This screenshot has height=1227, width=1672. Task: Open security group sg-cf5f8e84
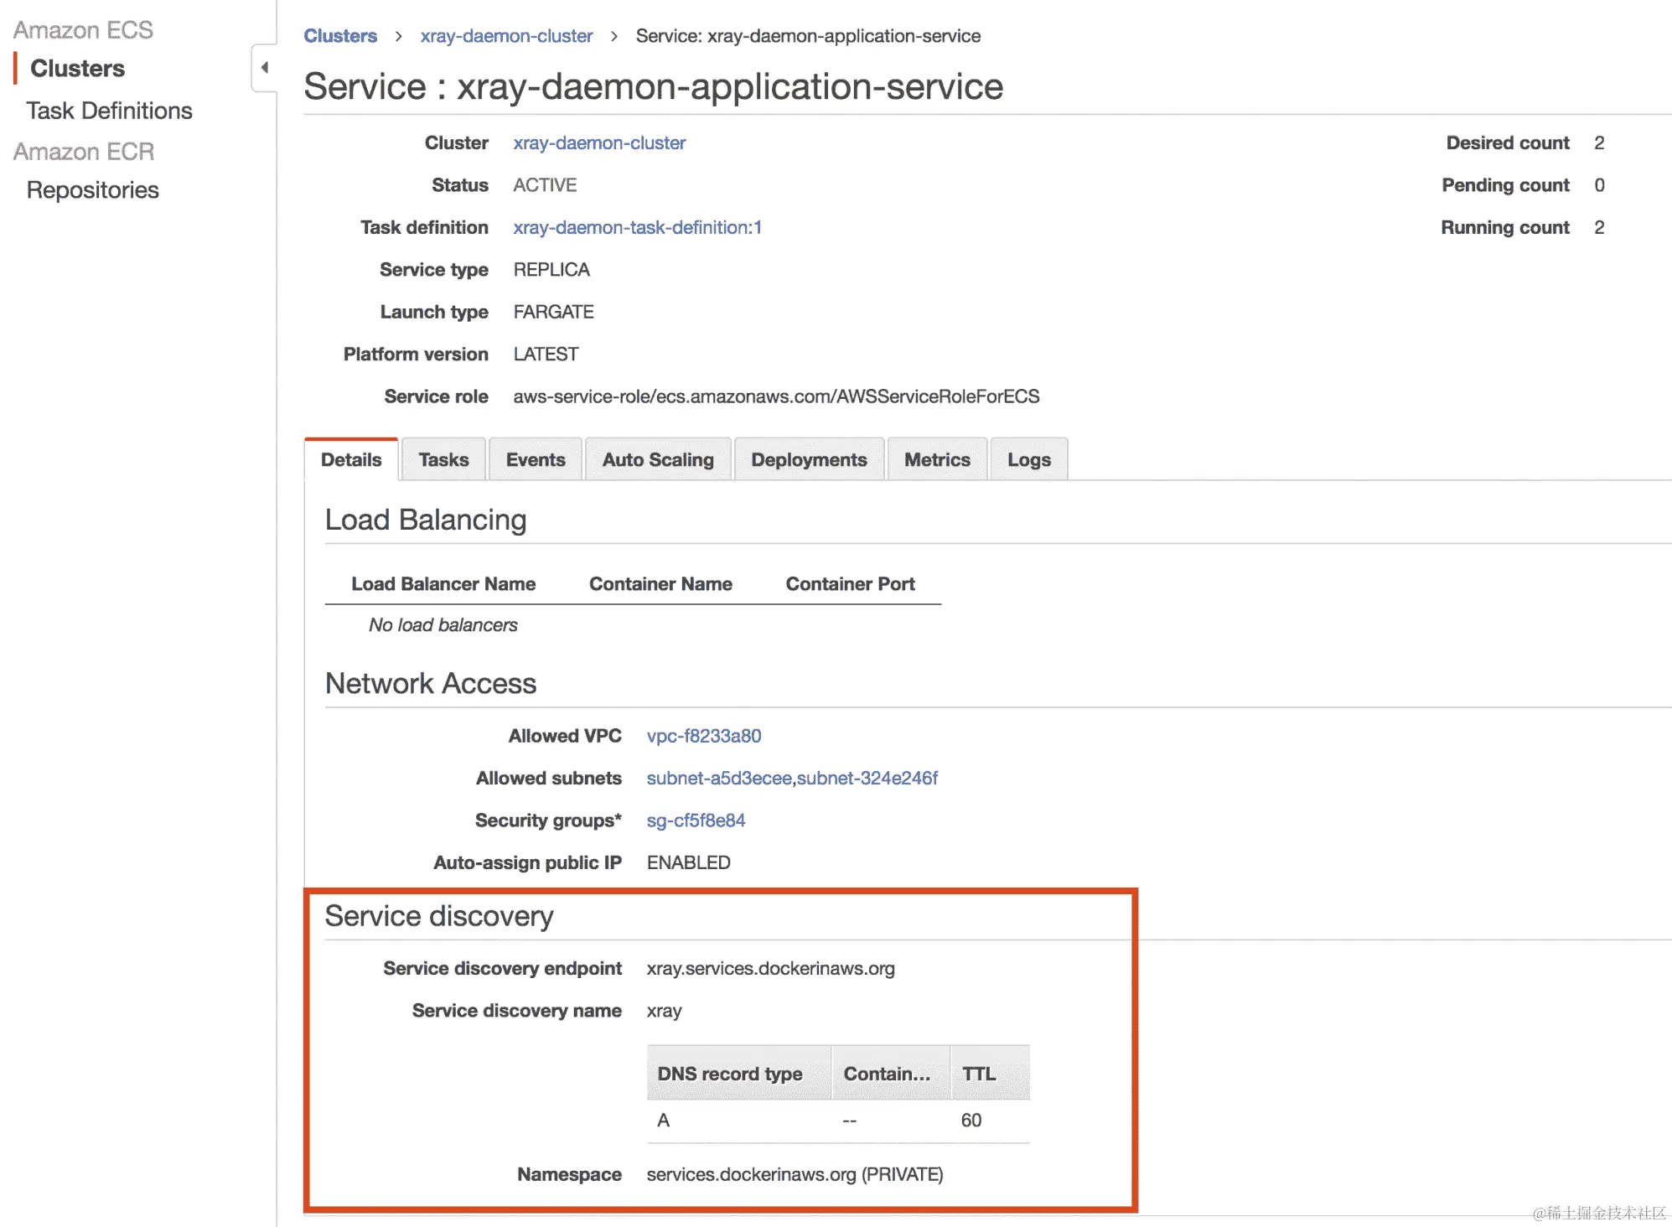(696, 821)
